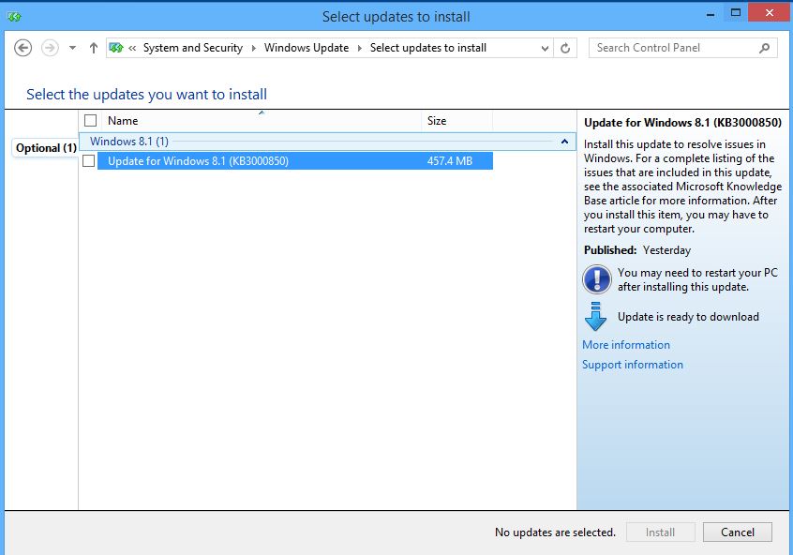Click the Windows Update icon in address bar

116,48
